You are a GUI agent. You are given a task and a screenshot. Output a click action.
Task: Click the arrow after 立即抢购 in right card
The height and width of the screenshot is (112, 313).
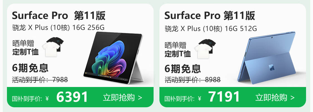pyautogui.click(x=292, y=98)
